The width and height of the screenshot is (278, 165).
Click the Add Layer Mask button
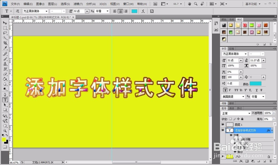tap(247, 161)
